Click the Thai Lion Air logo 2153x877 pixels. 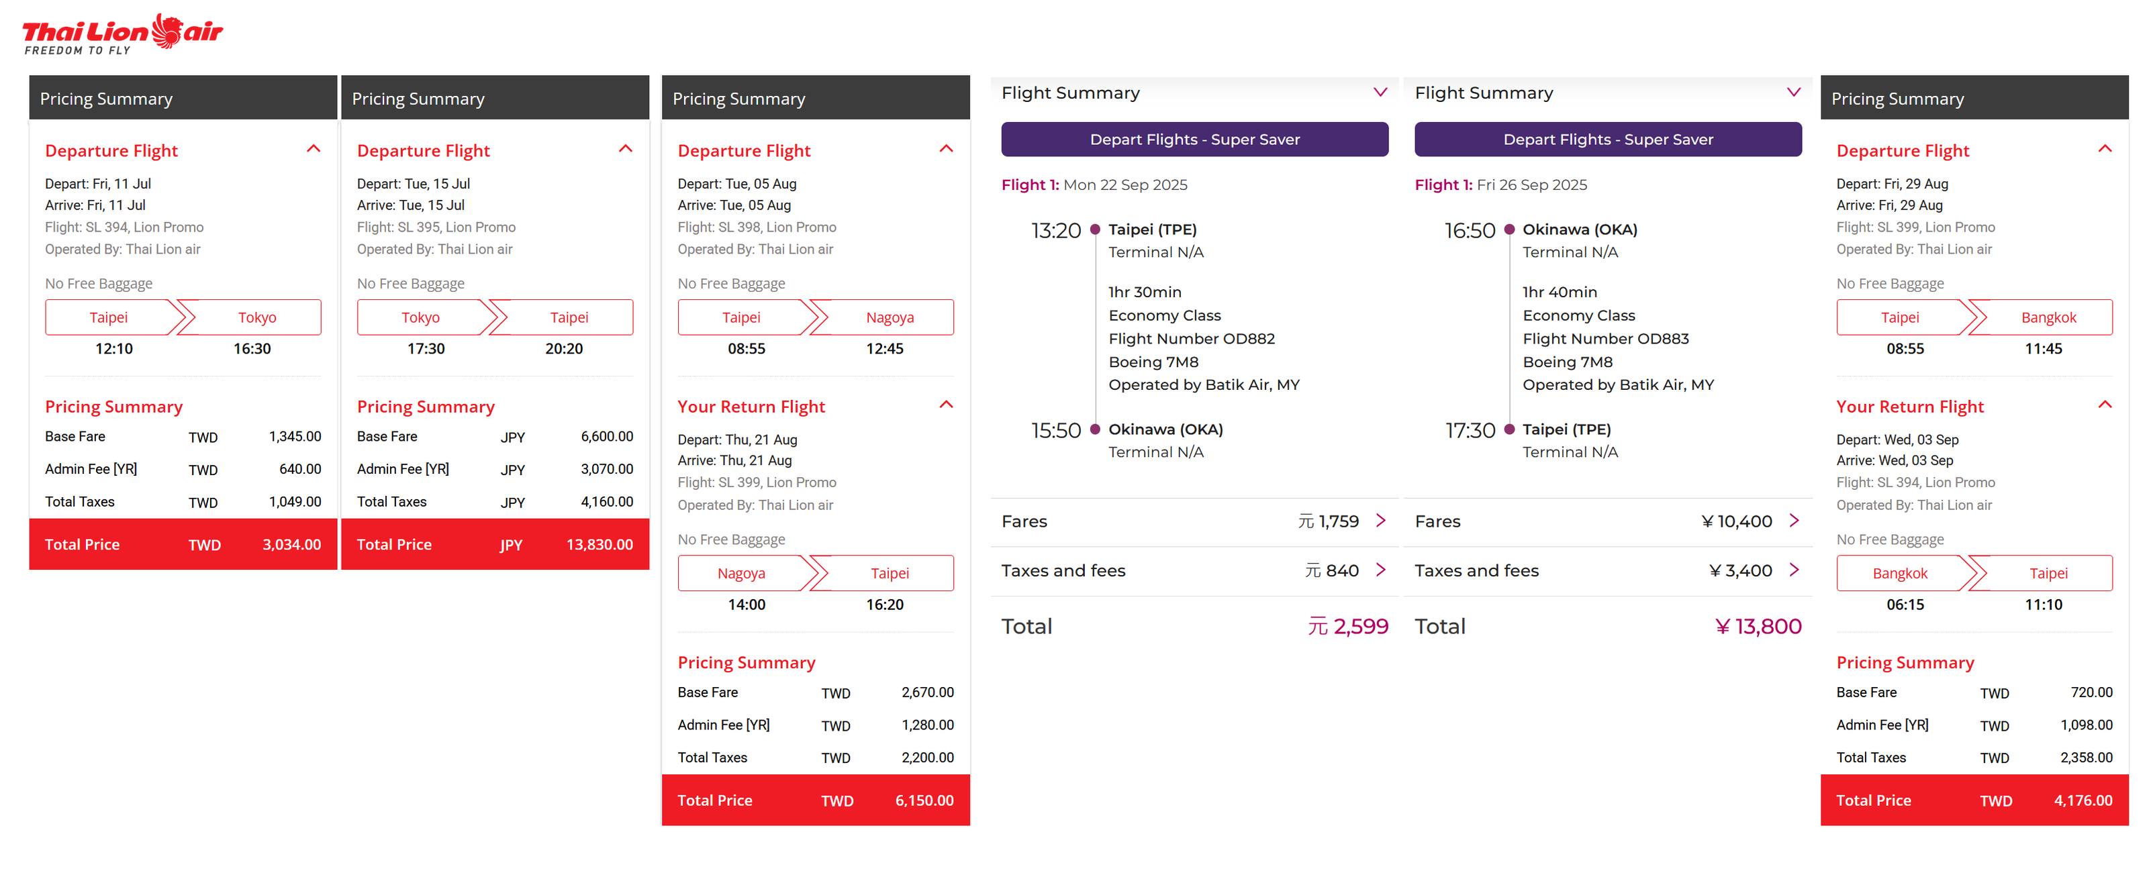(122, 34)
